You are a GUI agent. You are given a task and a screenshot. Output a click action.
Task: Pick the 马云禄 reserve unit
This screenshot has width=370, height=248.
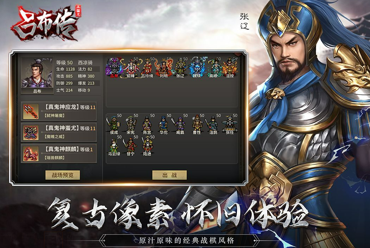(114, 146)
